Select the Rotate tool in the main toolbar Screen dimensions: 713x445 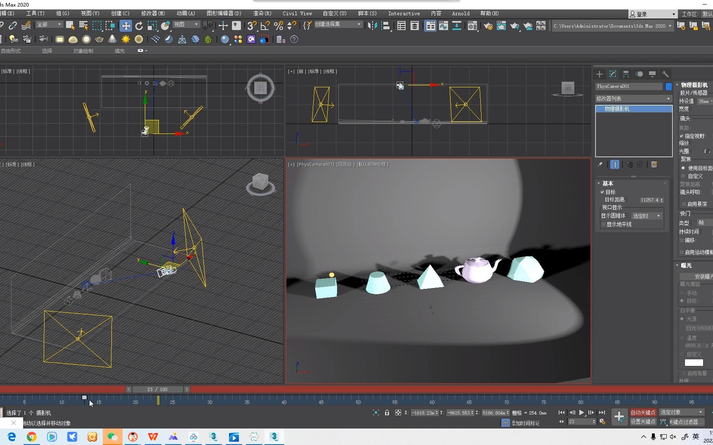(x=139, y=26)
